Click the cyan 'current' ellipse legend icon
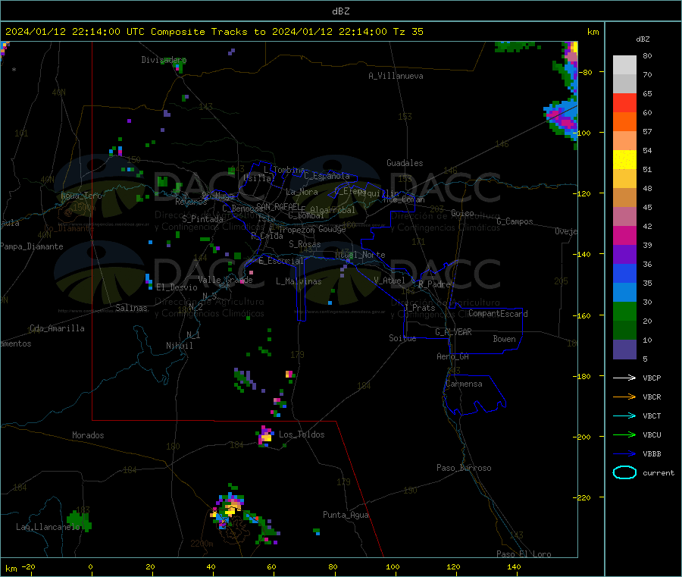This screenshot has height=577, width=682. tap(624, 472)
